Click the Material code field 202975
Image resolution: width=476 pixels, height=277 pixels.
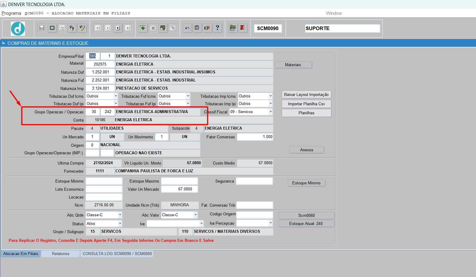[x=100, y=64]
